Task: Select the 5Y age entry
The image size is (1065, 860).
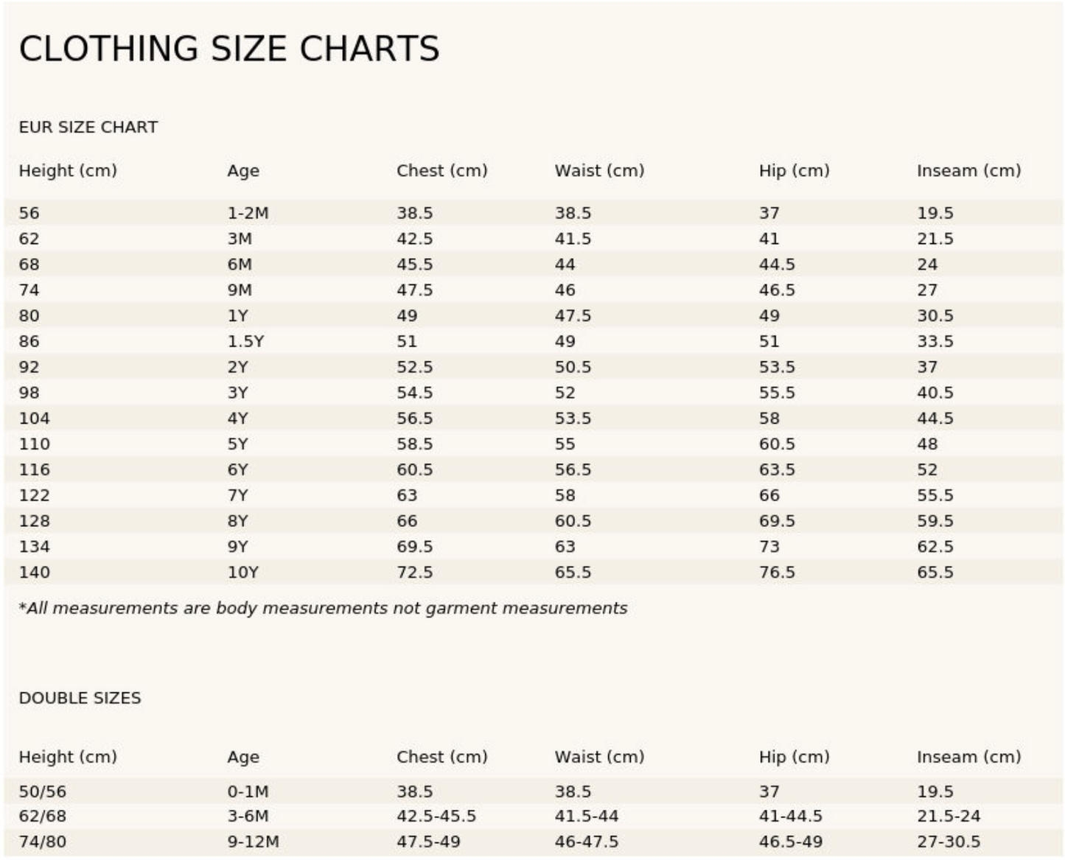Action: [x=237, y=444]
